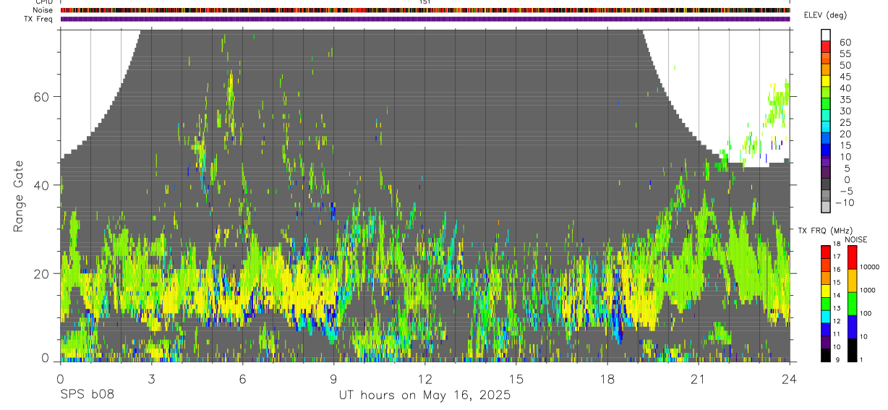This screenshot has width=888, height=410.
Task: Click the 'Noise' strip label at top left
Action: tap(43, 10)
